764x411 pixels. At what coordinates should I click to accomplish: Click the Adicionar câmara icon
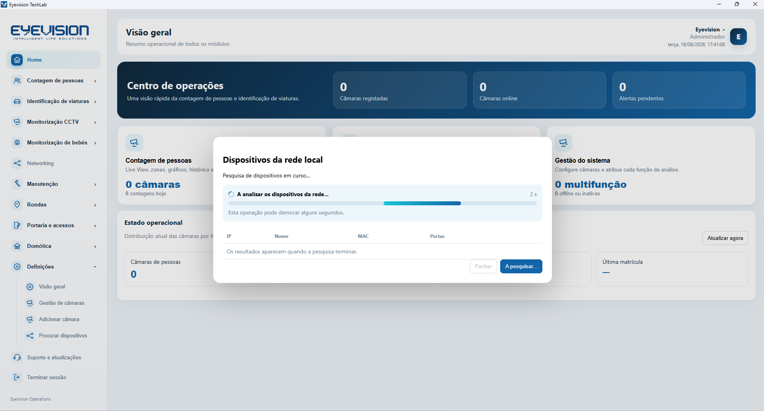(x=30, y=319)
